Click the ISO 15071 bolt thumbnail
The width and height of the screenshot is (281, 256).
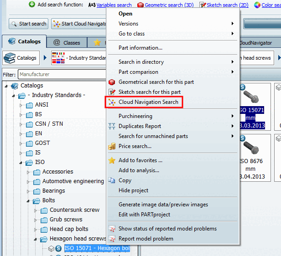[251, 97]
